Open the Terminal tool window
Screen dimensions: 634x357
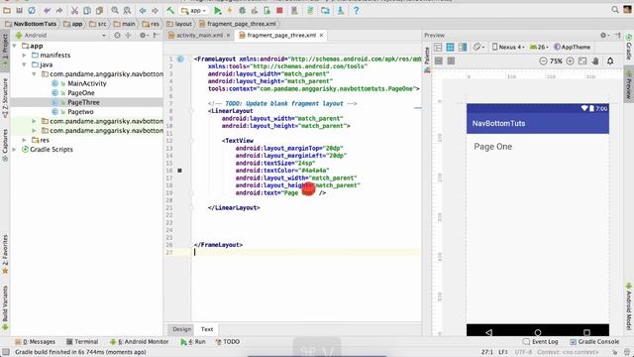click(x=82, y=341)
